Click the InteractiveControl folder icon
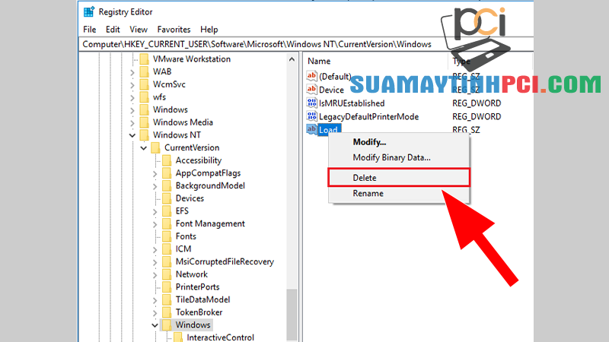Viewport: 609px width, 342px height. (x=178, y=337)
